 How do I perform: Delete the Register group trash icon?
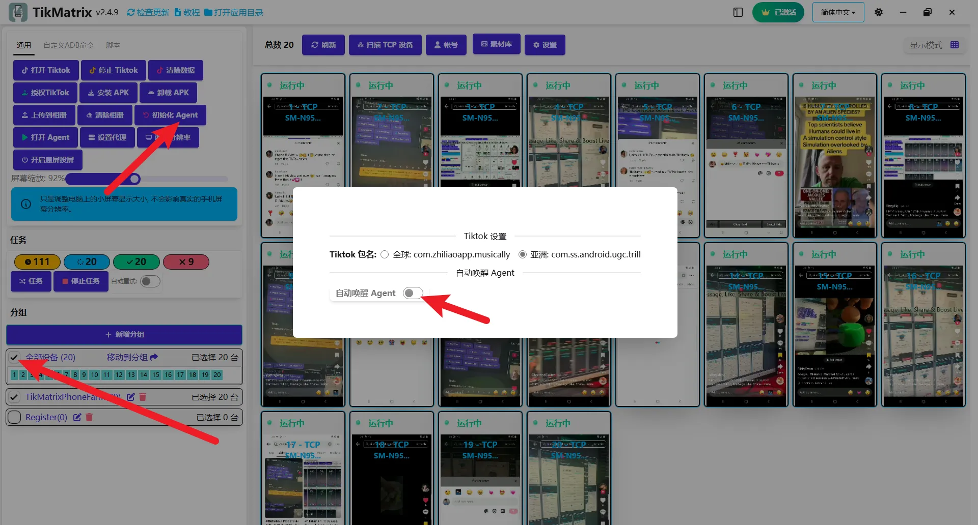pos(89,417)
